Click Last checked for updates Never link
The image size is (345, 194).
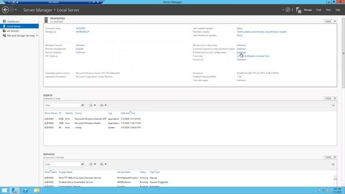point(239,36)
